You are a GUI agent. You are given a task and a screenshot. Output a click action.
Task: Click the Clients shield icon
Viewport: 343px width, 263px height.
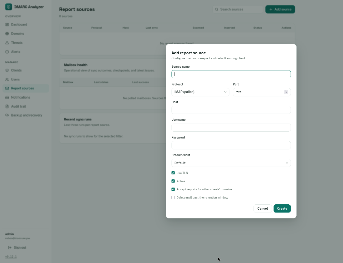[7, 71]
